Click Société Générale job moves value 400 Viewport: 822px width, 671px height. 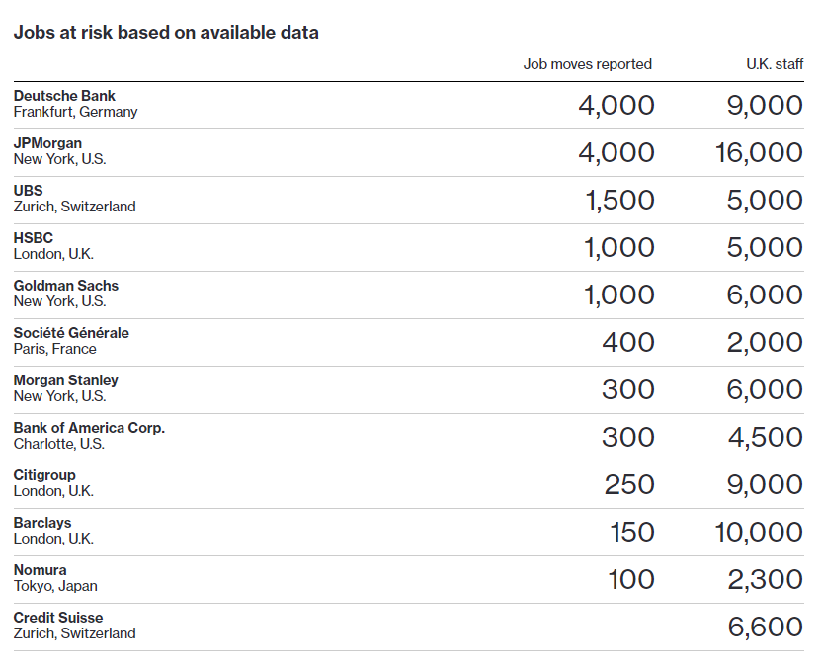(x=628, y=342)
